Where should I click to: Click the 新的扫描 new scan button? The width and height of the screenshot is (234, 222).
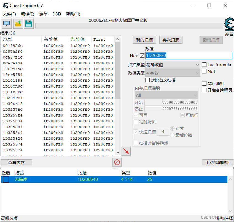coord(144,39)
